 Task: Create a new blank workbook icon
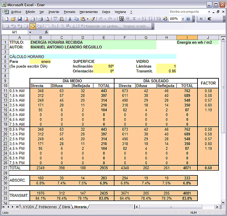(x=6, y=19)
